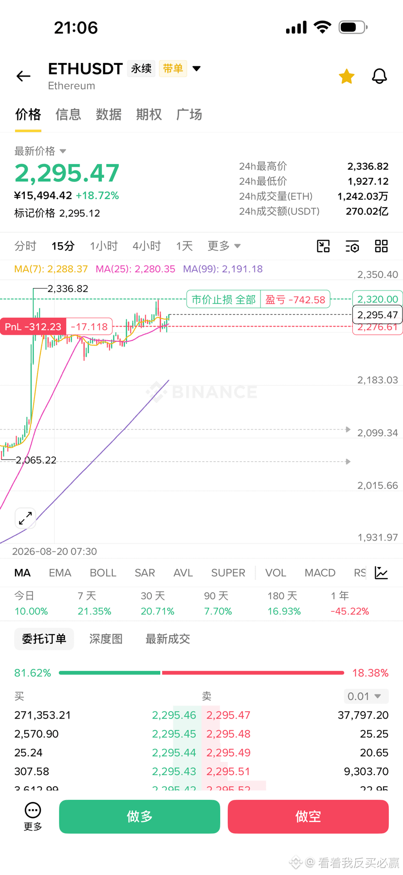Toggle the AVL indicator
This screenshot has width=403, height=875.
(x=183, y=573)
